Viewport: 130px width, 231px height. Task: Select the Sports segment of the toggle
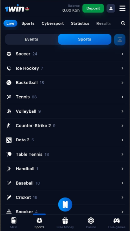(x=85, y=39)
